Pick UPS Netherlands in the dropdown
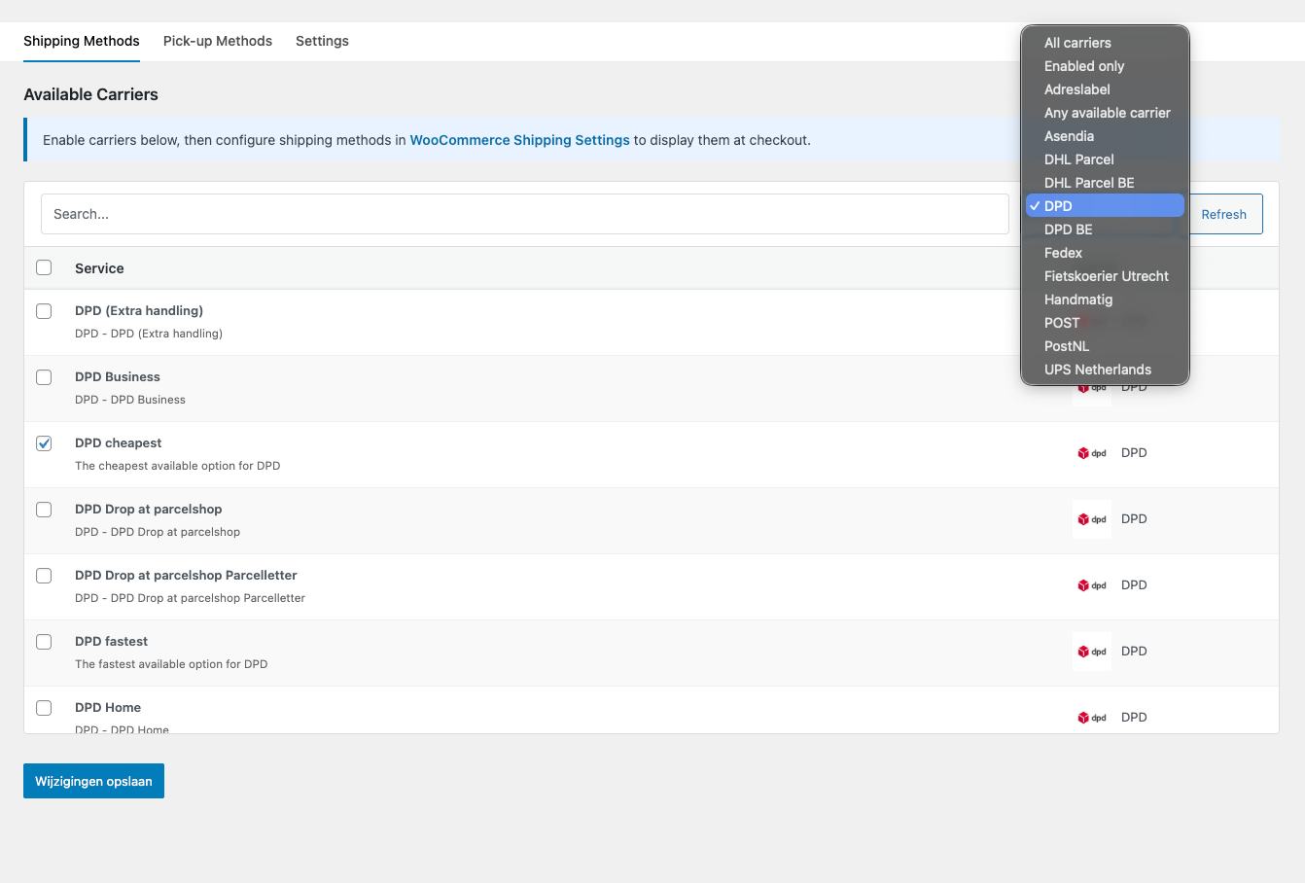 tap(1105, 370)
